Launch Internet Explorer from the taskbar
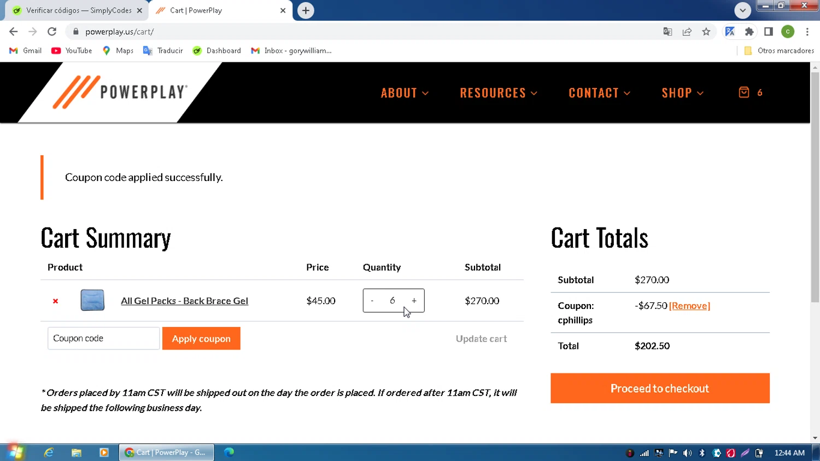 [x=49, y=452]
